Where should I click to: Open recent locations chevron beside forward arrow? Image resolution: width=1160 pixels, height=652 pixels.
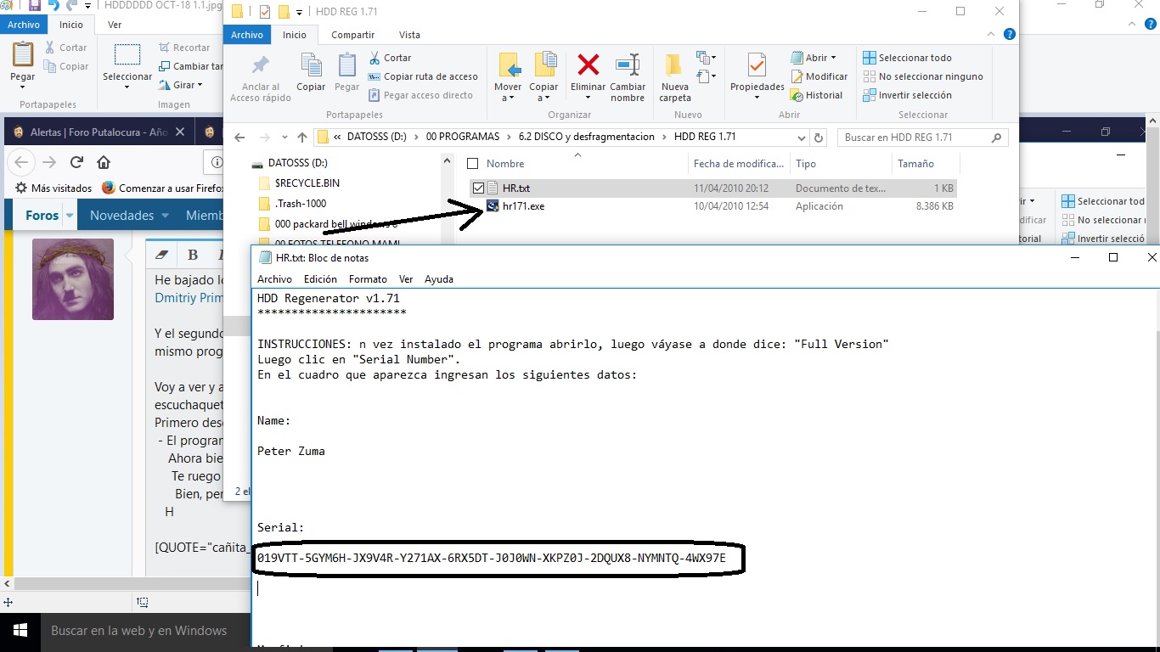coord(285,138)
